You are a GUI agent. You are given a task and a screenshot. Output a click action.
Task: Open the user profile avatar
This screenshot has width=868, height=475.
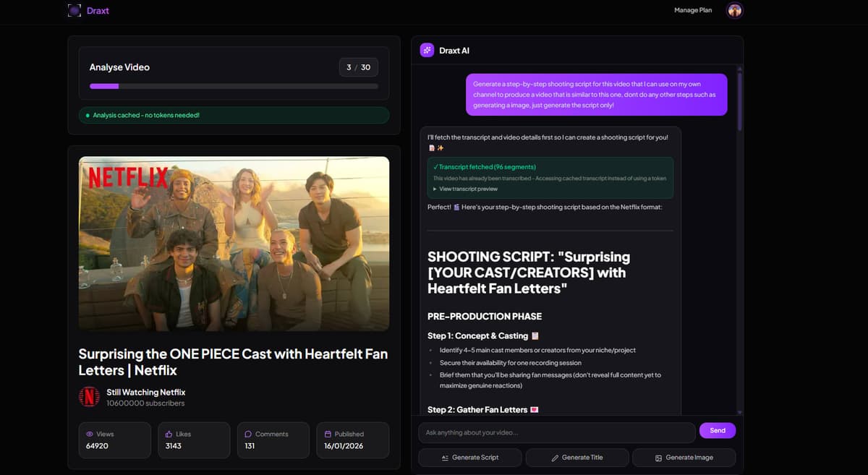735,10
